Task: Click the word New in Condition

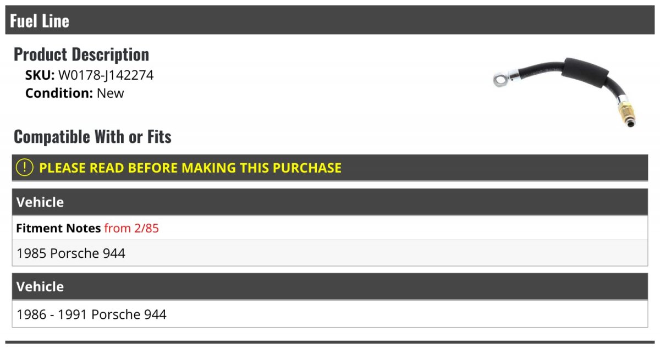Action: tap(111, 93)
